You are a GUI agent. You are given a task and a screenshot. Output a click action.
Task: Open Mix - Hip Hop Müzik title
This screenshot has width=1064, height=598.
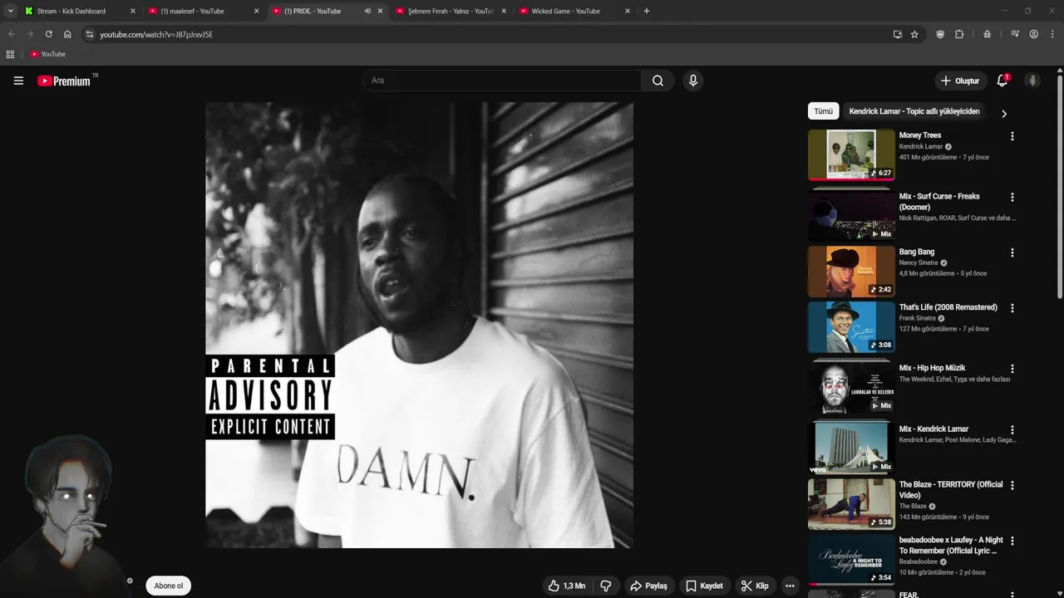[x=932, y=368]
